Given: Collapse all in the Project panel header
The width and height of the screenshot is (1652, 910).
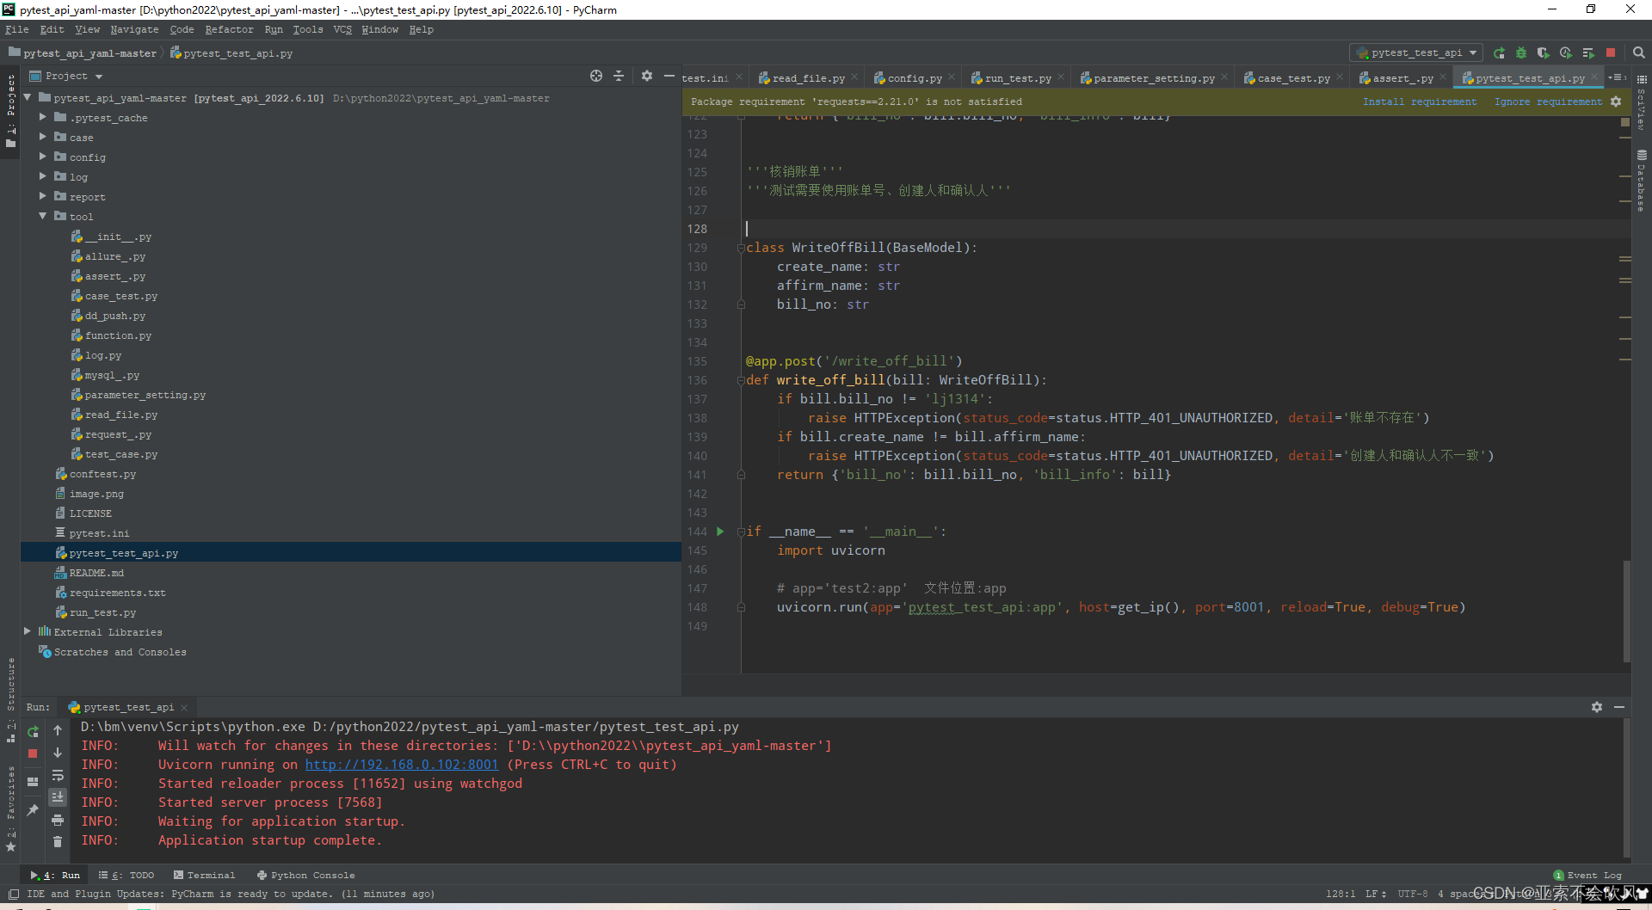Looking at the screenshot, I should [x=619, y=77].
